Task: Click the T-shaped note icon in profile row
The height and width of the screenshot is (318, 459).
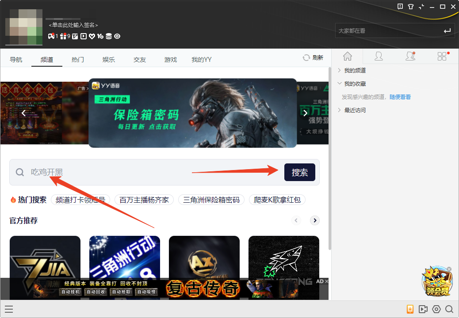Action: (x=75, y=36)
